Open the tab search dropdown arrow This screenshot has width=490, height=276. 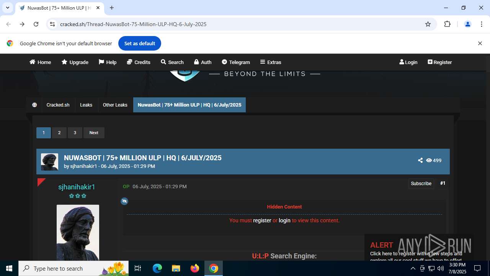[7, 8]
